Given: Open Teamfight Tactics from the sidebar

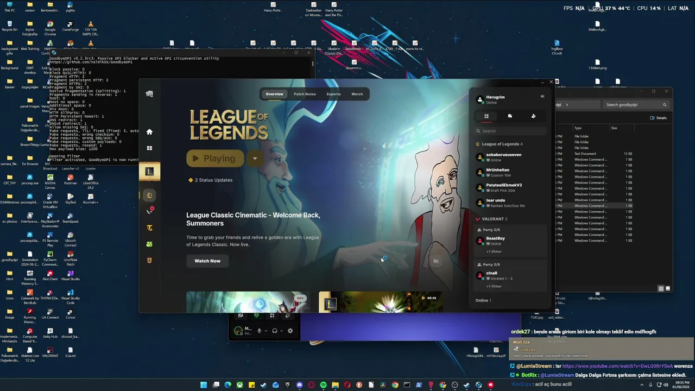Looking at the screenshot, I should click(149, 228).
